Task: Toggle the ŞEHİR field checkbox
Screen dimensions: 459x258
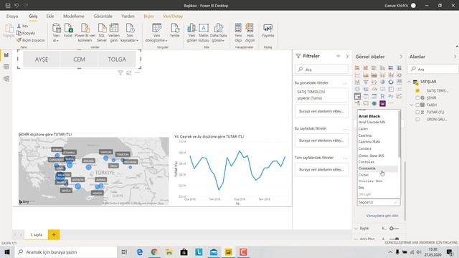Action: point(417,97)
